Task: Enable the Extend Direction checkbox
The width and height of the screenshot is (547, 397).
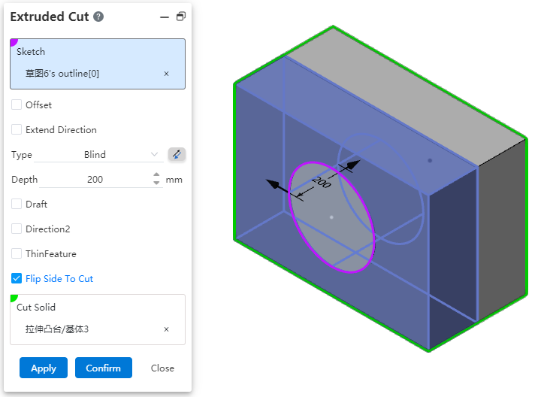Action: [17, 129]
